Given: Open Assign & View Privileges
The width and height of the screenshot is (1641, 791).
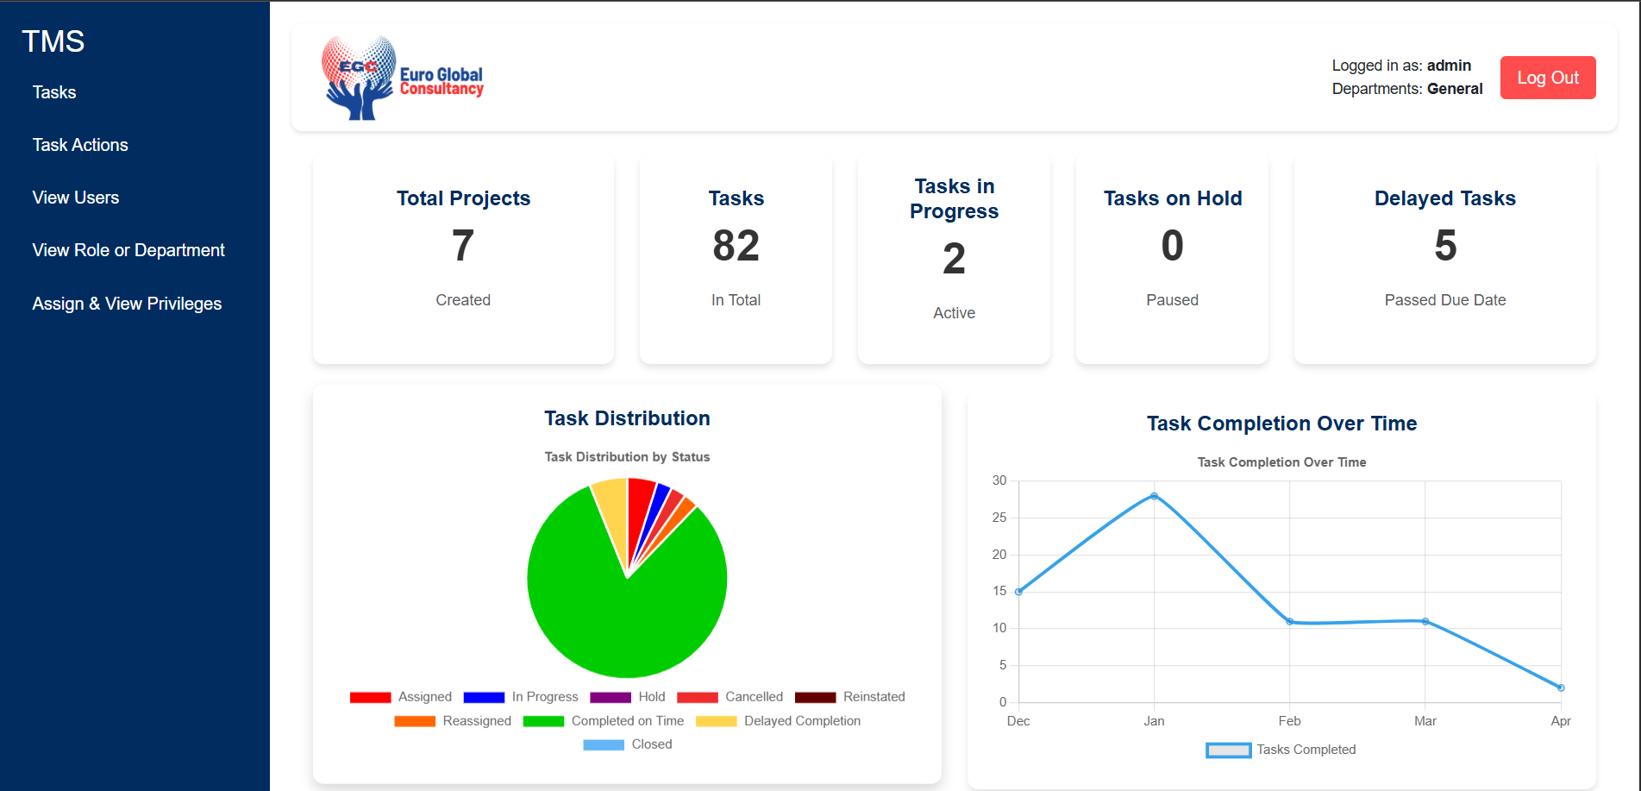Looking at the screenshot, I should point(127,304).
